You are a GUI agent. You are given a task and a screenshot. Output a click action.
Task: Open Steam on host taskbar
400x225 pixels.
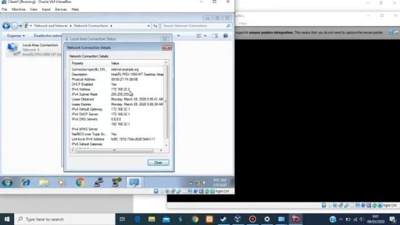point(224,219)
